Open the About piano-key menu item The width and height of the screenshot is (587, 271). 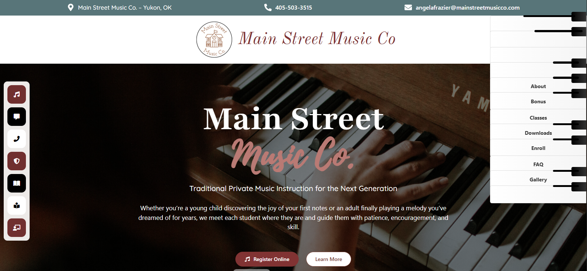(538, 86)
